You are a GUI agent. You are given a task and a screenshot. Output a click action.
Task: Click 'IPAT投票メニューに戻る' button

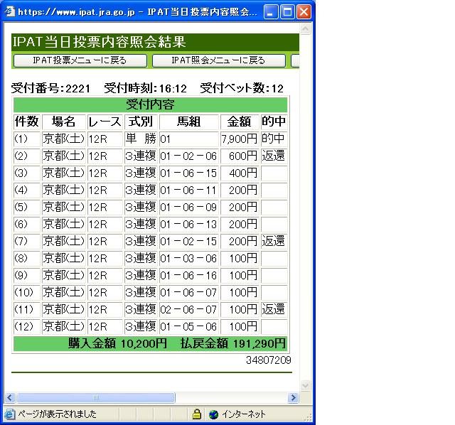pos(80,60)
